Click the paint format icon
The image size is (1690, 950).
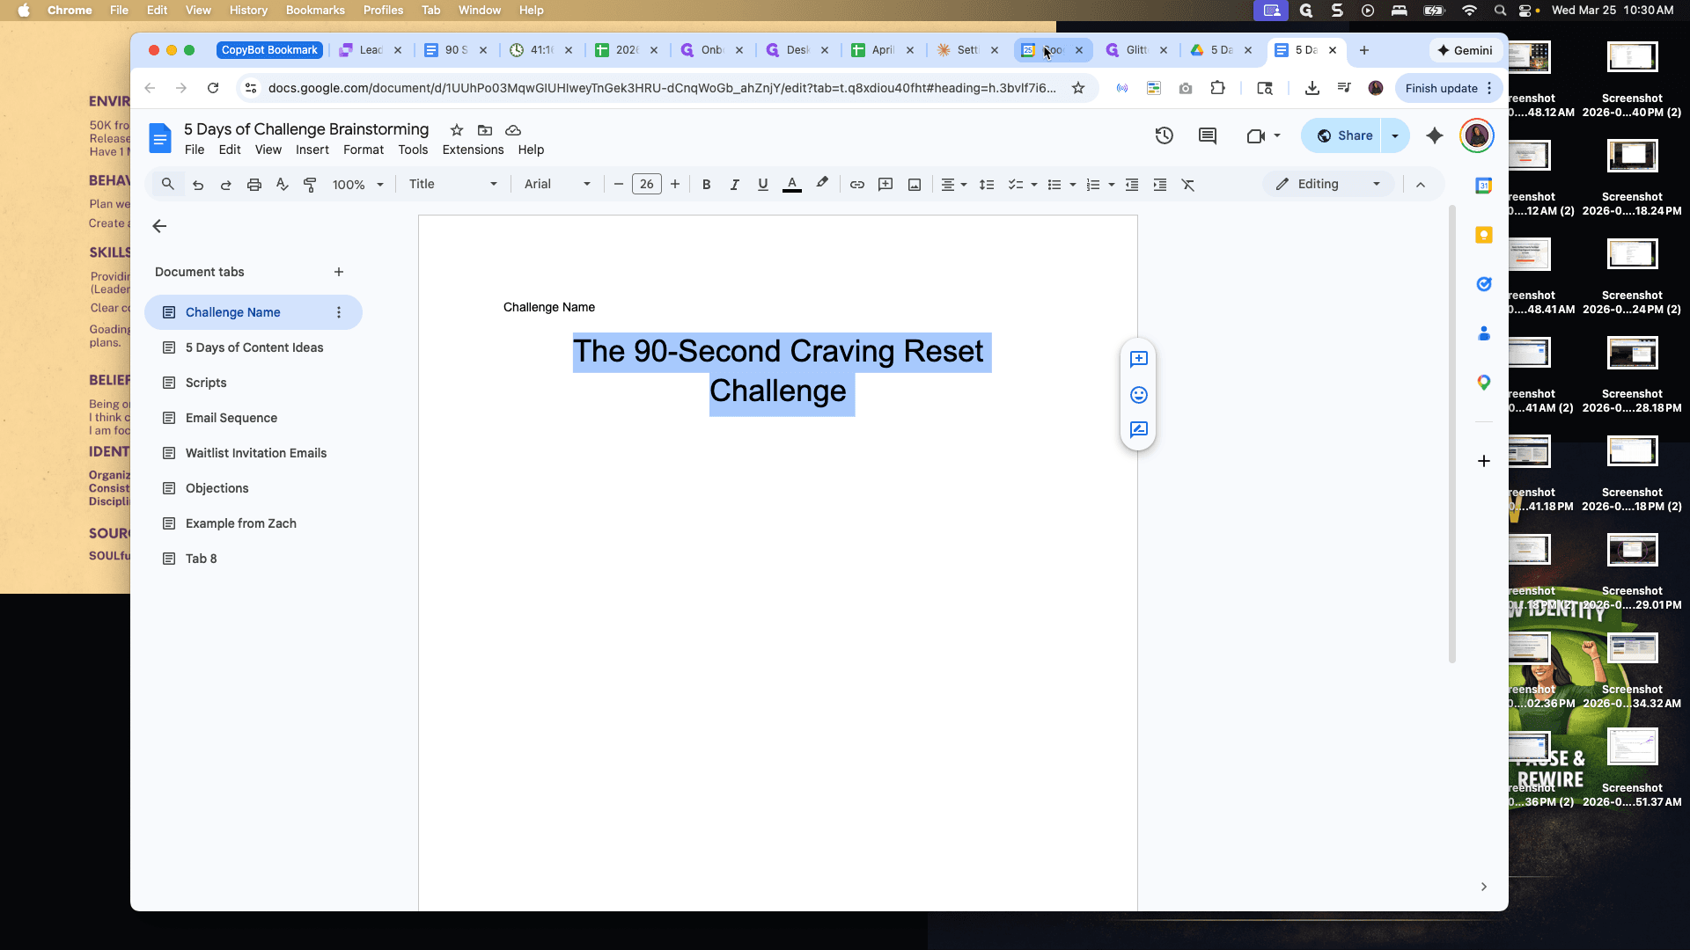[310, 185]
